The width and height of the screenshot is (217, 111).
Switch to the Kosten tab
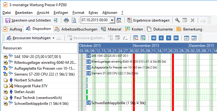134,29
